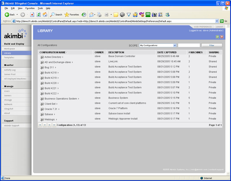Expand the Business Operations System arrow
This screenshot has height=181, width=231.
click(x=79, y=99)
